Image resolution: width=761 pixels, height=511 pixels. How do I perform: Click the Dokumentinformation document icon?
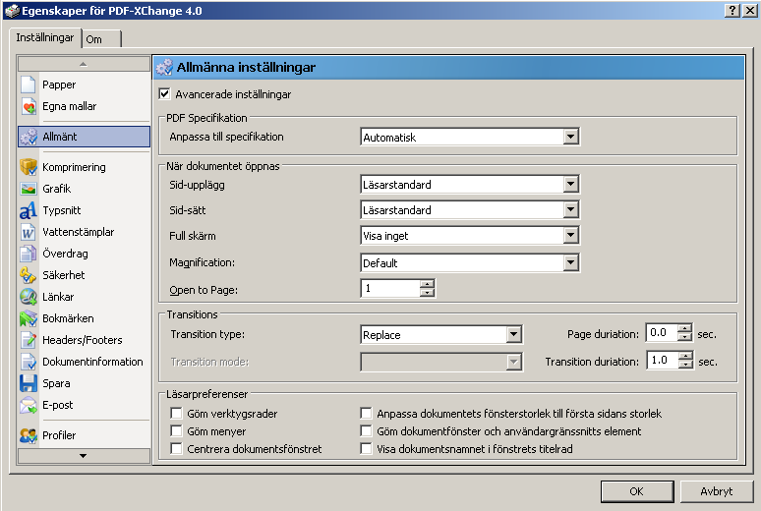(x=29, y=362)
